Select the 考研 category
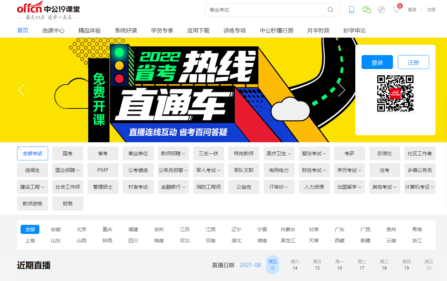The height and width of the screenshot is (281, 447). tap(349, 153)
